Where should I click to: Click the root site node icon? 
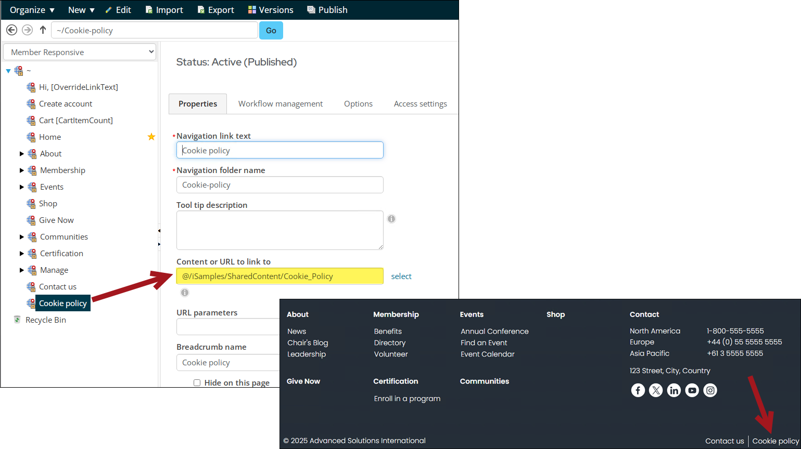[x=19, y=71]
